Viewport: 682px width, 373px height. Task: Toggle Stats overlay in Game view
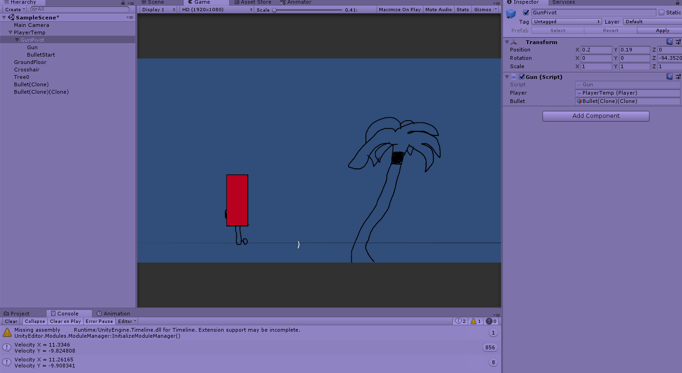pos(463,9)
